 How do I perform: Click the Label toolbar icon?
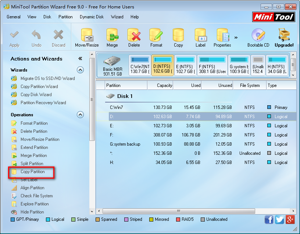tap(200, 38)
